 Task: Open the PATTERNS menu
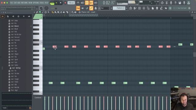coord(24,3)
